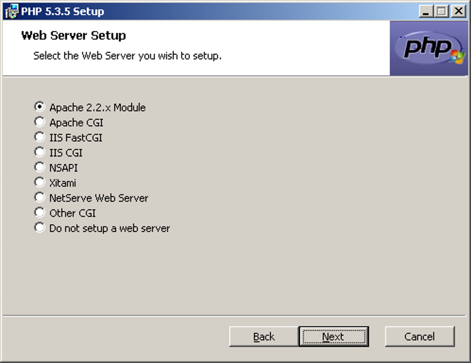Select the Apache 2.2.x Module radio button

40,107
